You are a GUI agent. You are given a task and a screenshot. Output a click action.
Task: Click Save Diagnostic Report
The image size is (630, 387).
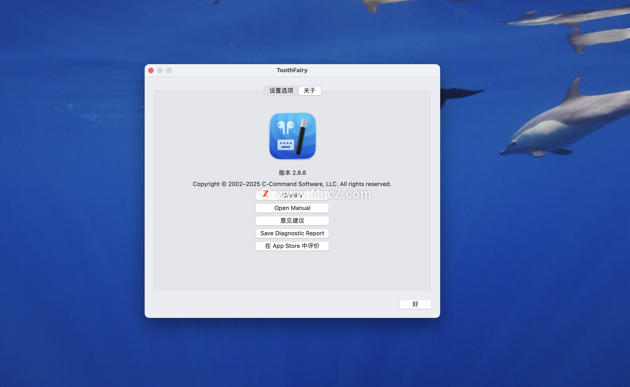click(292, 233)
